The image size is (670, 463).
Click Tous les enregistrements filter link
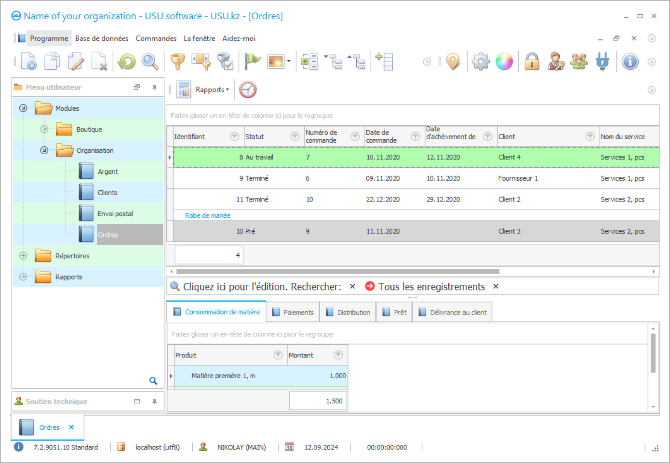[x=431, y=287]
